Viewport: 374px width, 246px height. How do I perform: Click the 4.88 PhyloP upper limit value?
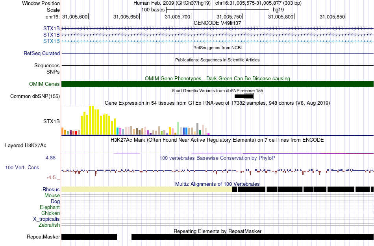(x=50, y=158)
